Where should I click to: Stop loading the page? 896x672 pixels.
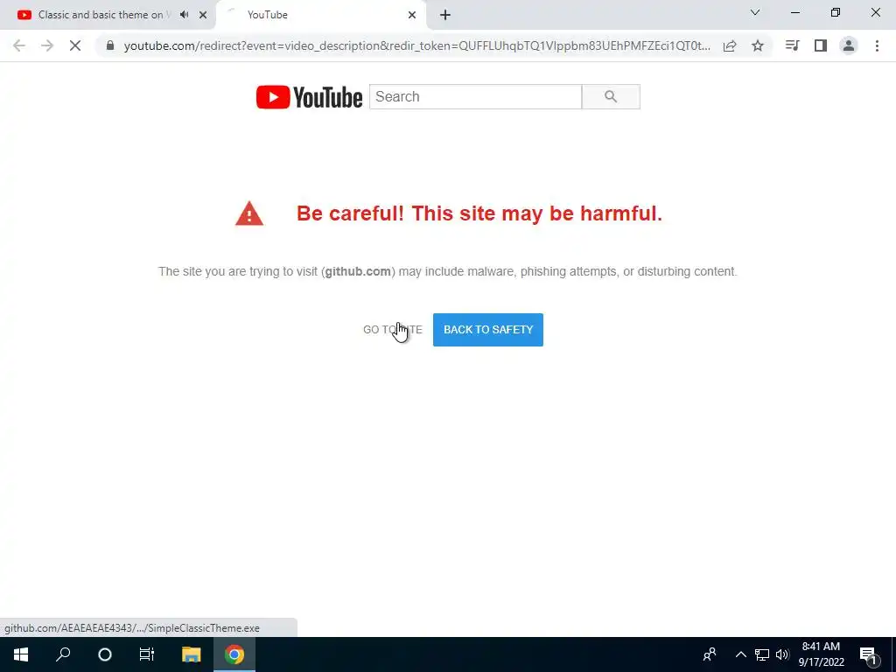pyautogui.click(x=75, y=45)
